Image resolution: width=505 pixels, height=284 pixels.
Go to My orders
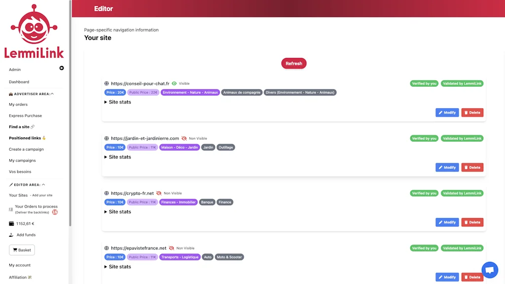click(18, 104)
